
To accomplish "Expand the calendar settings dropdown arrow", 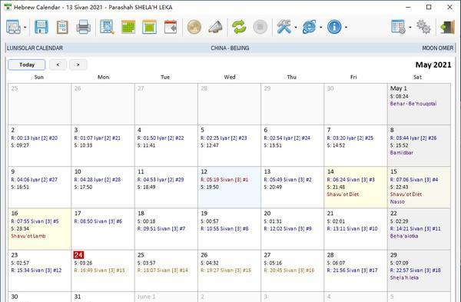I will 410,28.
